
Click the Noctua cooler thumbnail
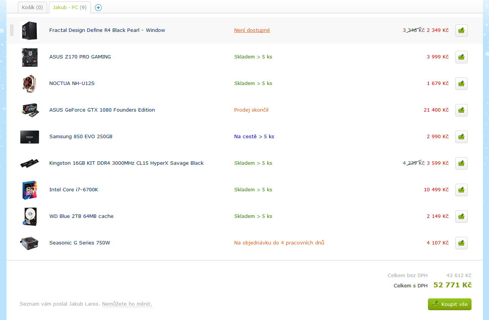tap(30, 84)
